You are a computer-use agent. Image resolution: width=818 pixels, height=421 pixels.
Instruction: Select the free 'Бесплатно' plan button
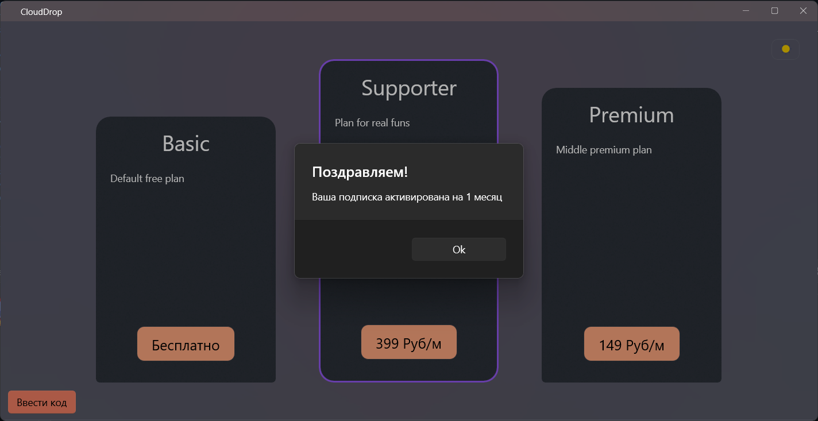(185, 344)
